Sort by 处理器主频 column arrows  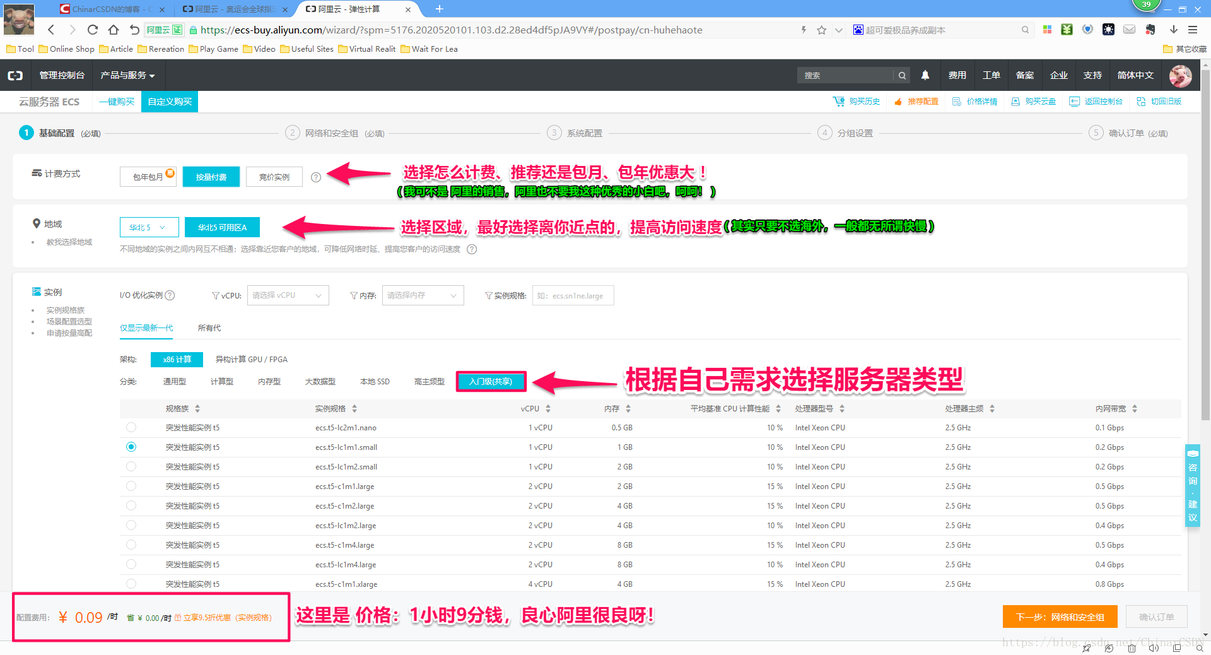click(x=992, y=409)
